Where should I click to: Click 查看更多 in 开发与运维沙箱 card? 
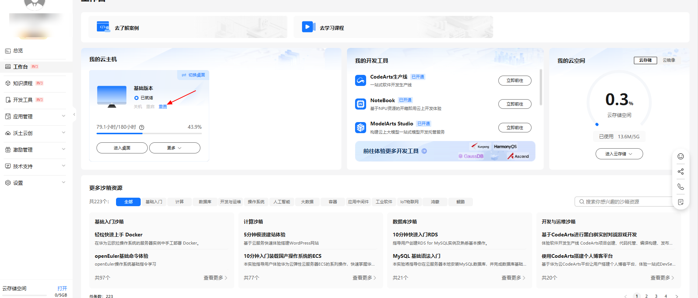662,278
